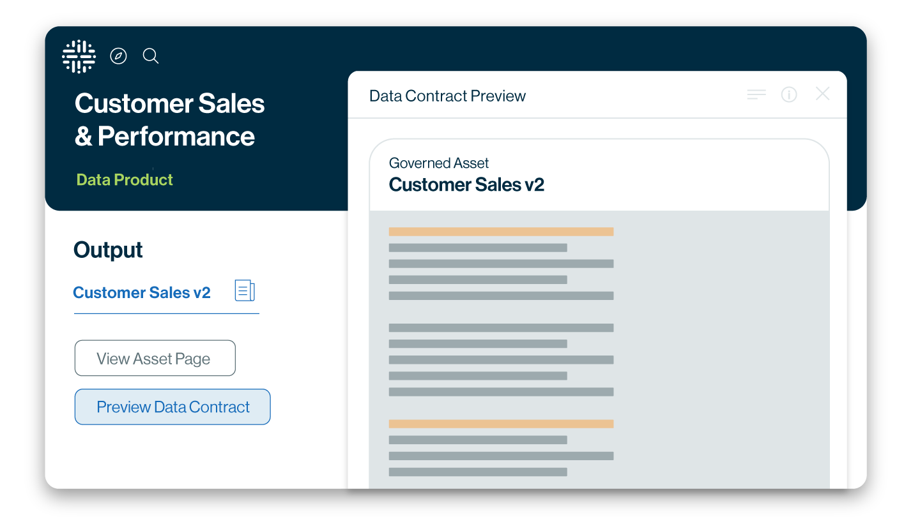This screenshot has height=517, width=920.
Task: Select the app logo in top navigation
Action: [x=78, y=56]
